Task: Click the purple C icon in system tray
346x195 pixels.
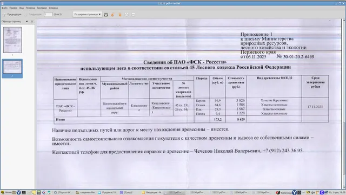Action: [x=322, y=193]
